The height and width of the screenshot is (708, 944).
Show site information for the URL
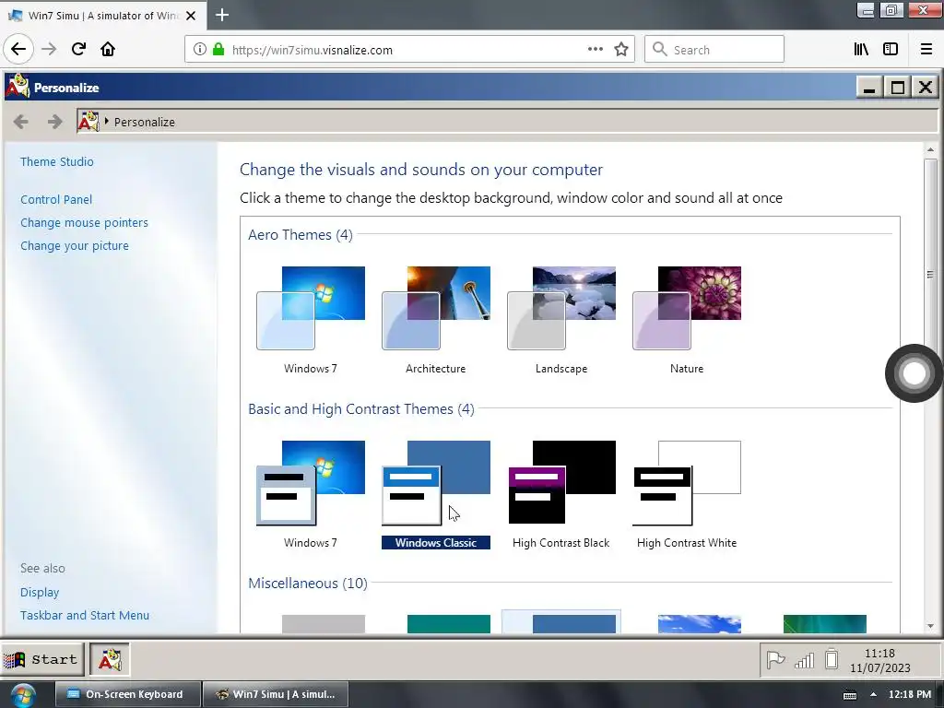click(x=199, y=50)
